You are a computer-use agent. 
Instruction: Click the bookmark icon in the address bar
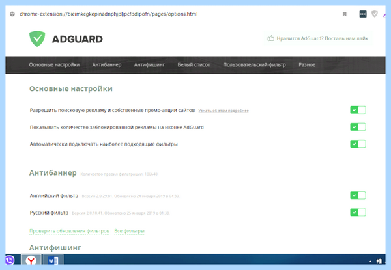[x=345, y=14]
